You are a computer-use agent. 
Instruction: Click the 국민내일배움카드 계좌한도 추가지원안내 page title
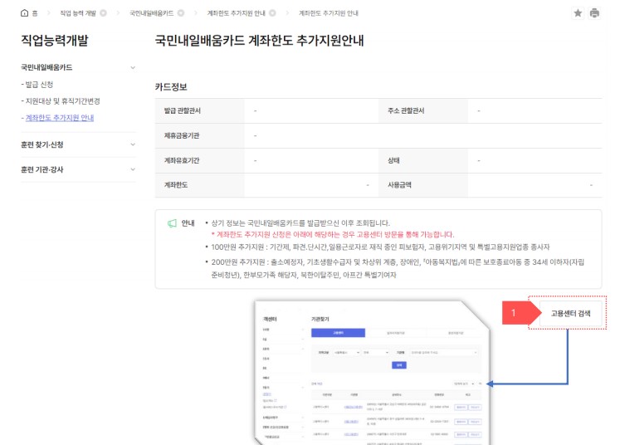(x=260, y=41)
